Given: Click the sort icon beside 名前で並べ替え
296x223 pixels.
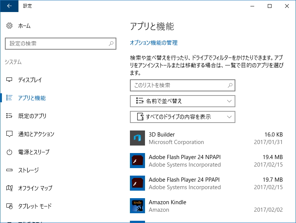Looking at the screenshot, I should pos(140,101).
